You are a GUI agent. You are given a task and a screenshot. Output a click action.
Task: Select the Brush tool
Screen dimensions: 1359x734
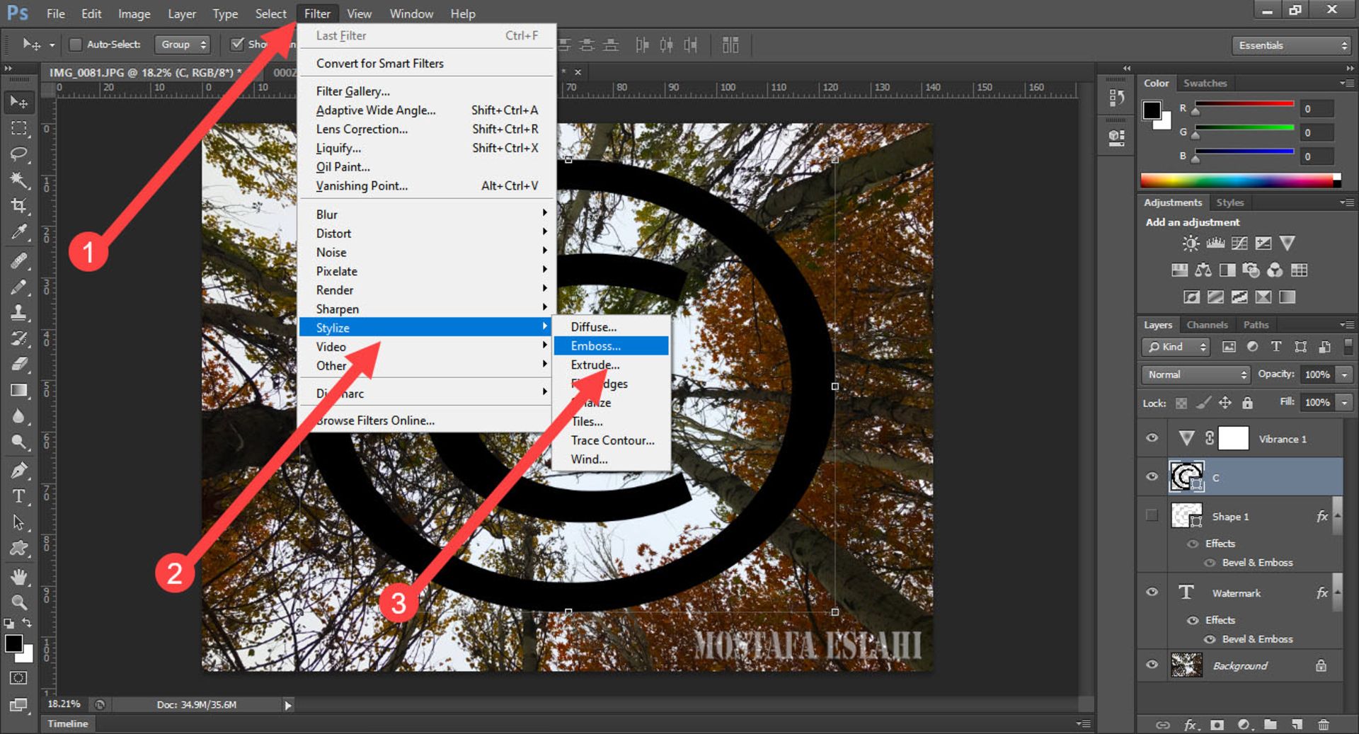point(18,287)
